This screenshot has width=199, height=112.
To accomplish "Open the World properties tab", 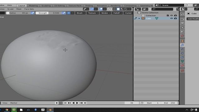I will click(183, 36).
